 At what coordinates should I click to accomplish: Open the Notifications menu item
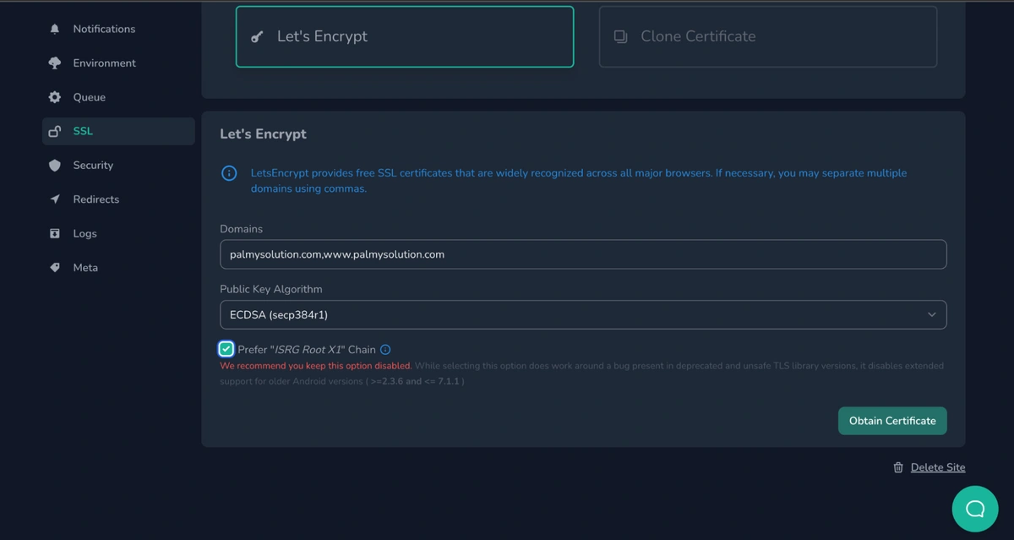pyautogui.click(x=118, y=29)
